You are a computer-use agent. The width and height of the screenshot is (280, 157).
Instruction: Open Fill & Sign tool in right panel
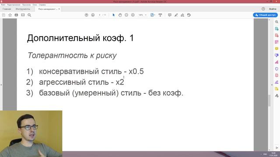point(276,62)
